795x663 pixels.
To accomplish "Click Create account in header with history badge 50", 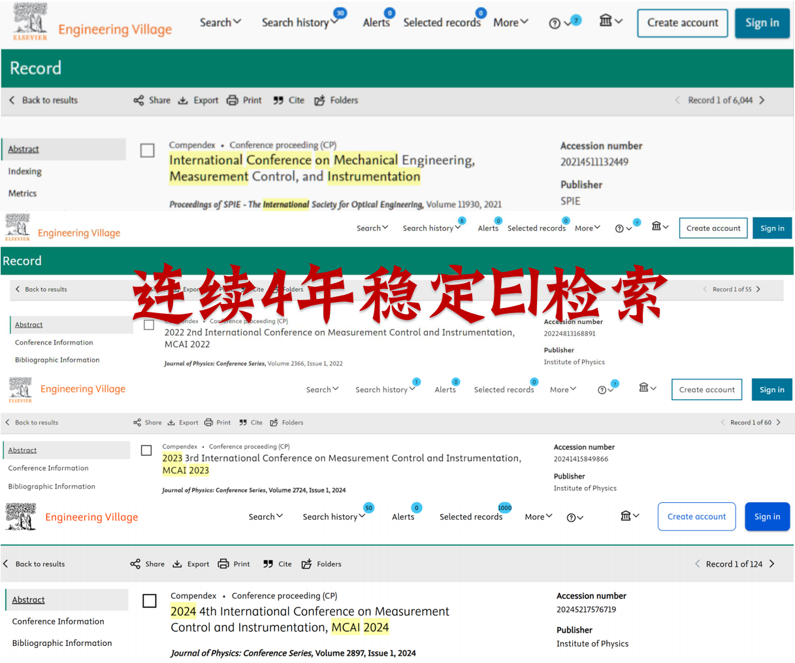I will pos(696,517).
